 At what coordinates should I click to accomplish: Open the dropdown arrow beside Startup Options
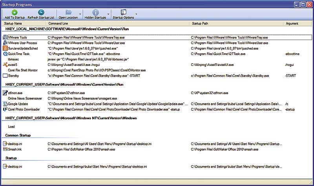coord(136,14)
